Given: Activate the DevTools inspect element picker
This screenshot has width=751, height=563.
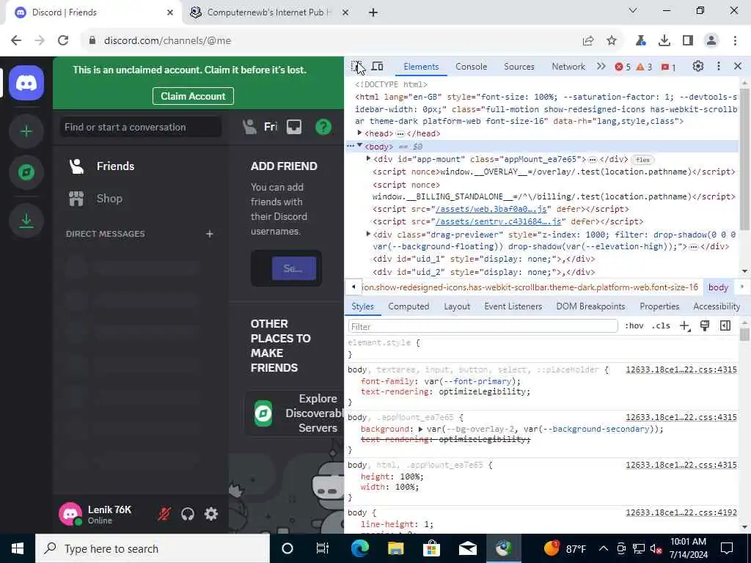Looking at the screenshot, I should click(x=356, y=67).
